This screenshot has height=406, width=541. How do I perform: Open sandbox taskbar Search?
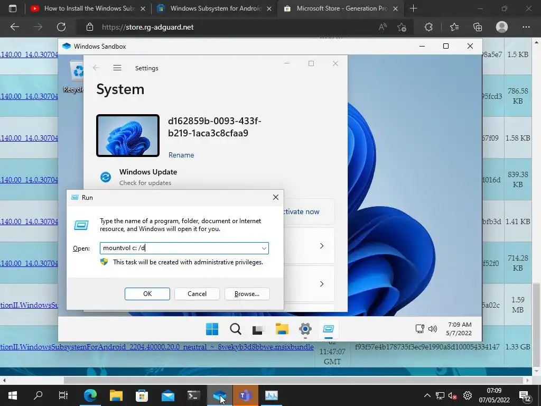tap(236, 329)
